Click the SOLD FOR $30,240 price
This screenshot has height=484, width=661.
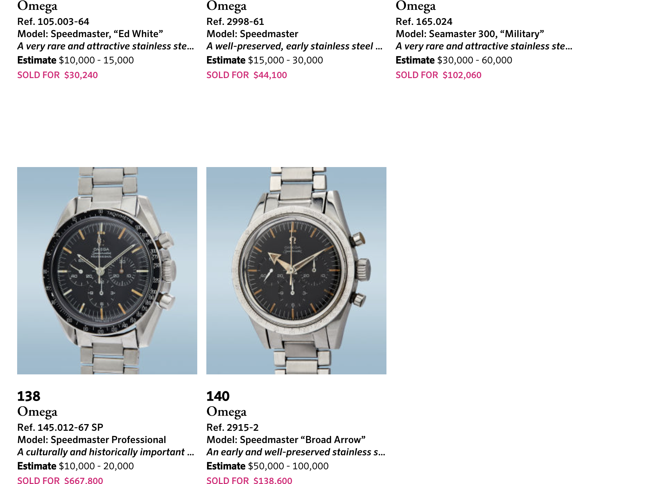pos(58,75)
